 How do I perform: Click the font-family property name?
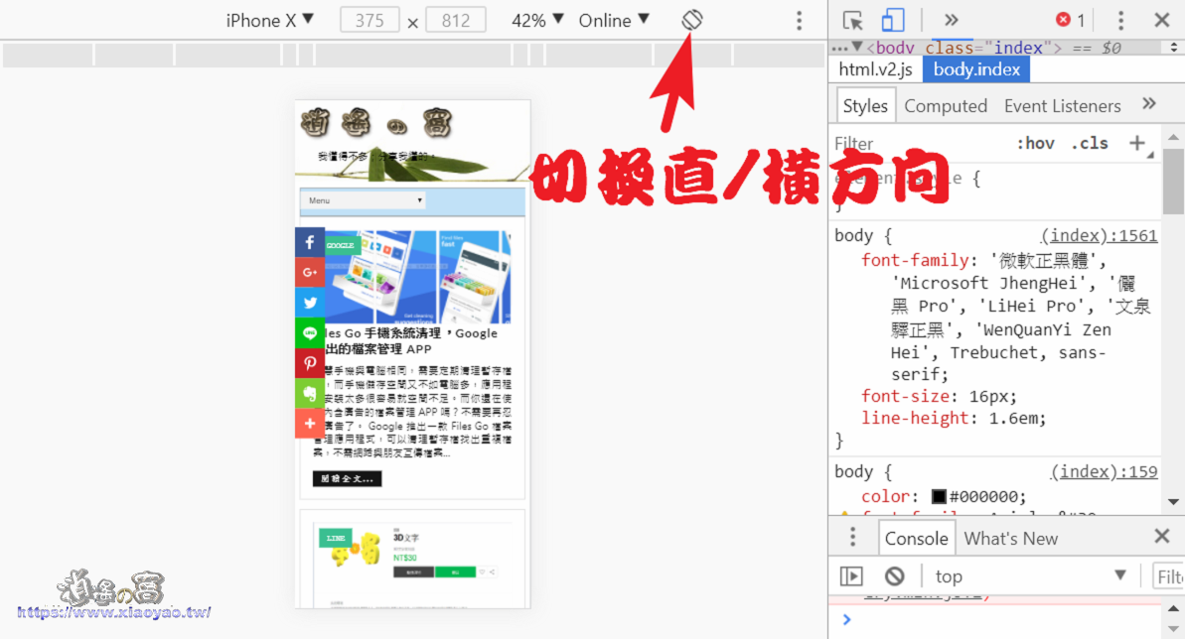(915, 261)
